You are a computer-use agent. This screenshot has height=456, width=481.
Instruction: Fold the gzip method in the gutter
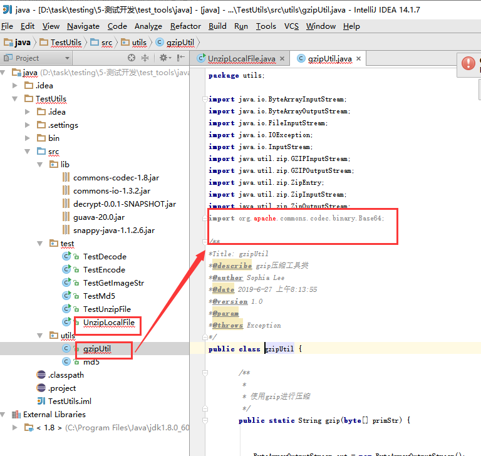(205, 420)
